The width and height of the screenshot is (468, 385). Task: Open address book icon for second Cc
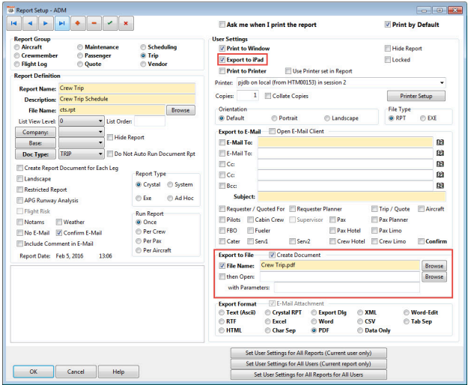[x=440, y=175]
